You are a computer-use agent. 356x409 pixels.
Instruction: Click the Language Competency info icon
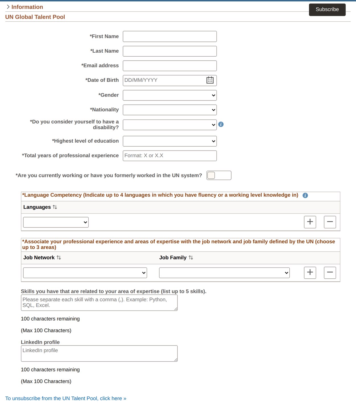305,195
